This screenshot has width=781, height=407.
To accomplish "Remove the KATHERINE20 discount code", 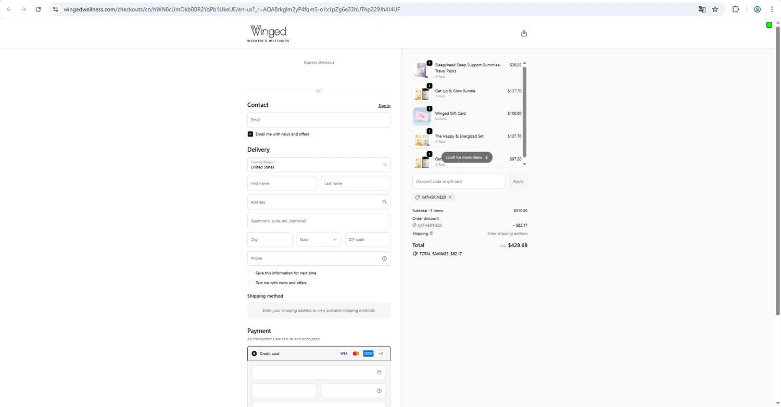I will coord(450,197).
